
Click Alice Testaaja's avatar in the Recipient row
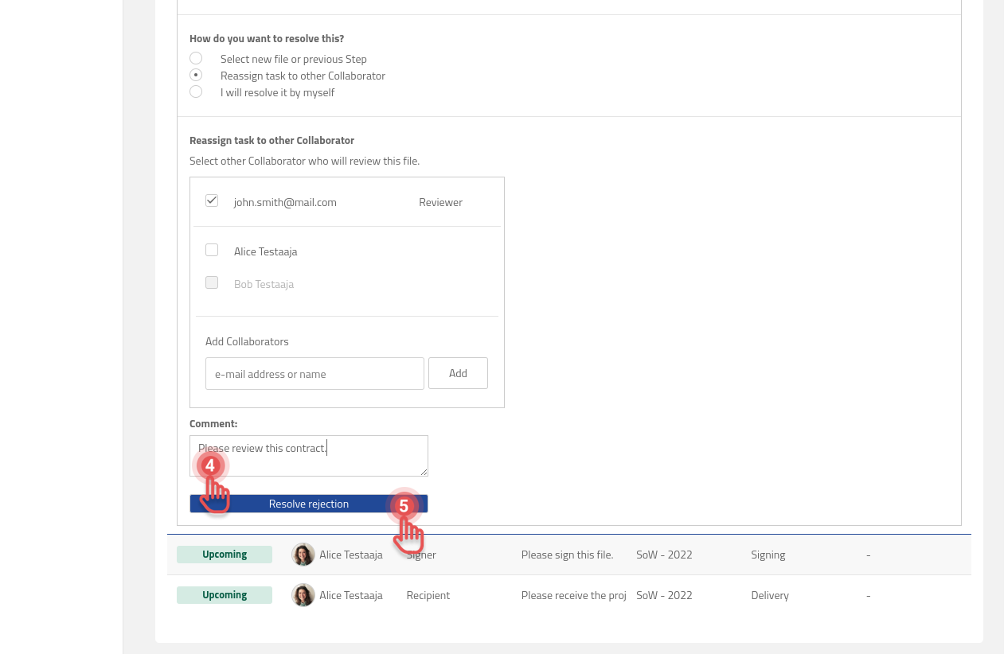[x=303, y=595]
